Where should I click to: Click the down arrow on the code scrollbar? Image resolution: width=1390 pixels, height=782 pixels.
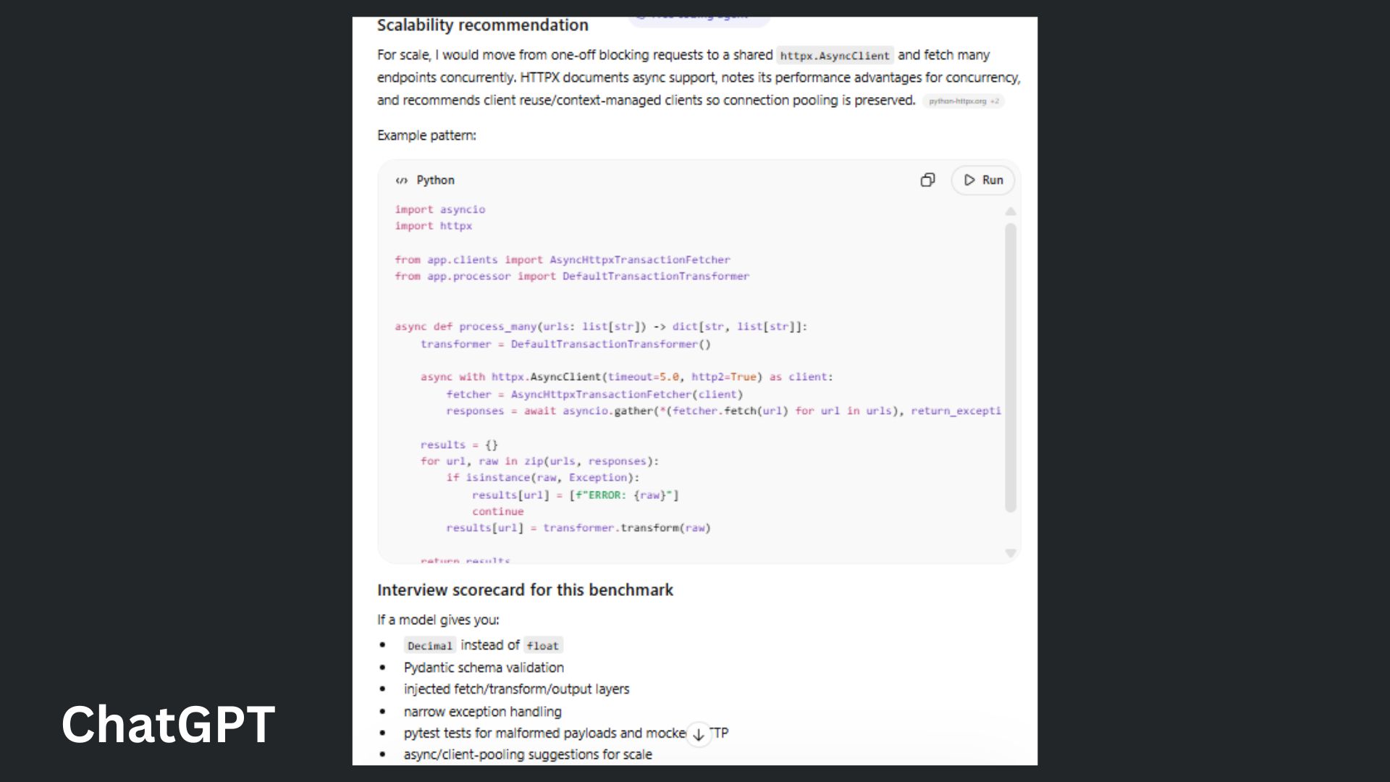click(1011, 552)
